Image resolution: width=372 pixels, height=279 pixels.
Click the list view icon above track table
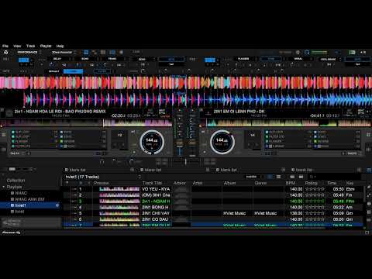click(278, 177)
